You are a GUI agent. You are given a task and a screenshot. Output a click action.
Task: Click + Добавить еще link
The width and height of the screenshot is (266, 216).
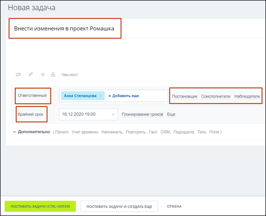point(124,96)
